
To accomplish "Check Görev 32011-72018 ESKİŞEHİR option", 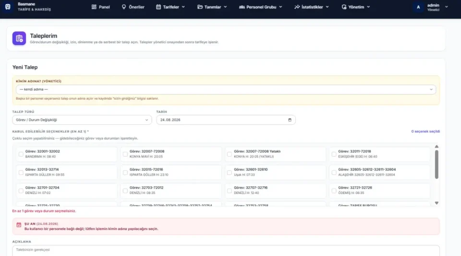I will point(334,154).
